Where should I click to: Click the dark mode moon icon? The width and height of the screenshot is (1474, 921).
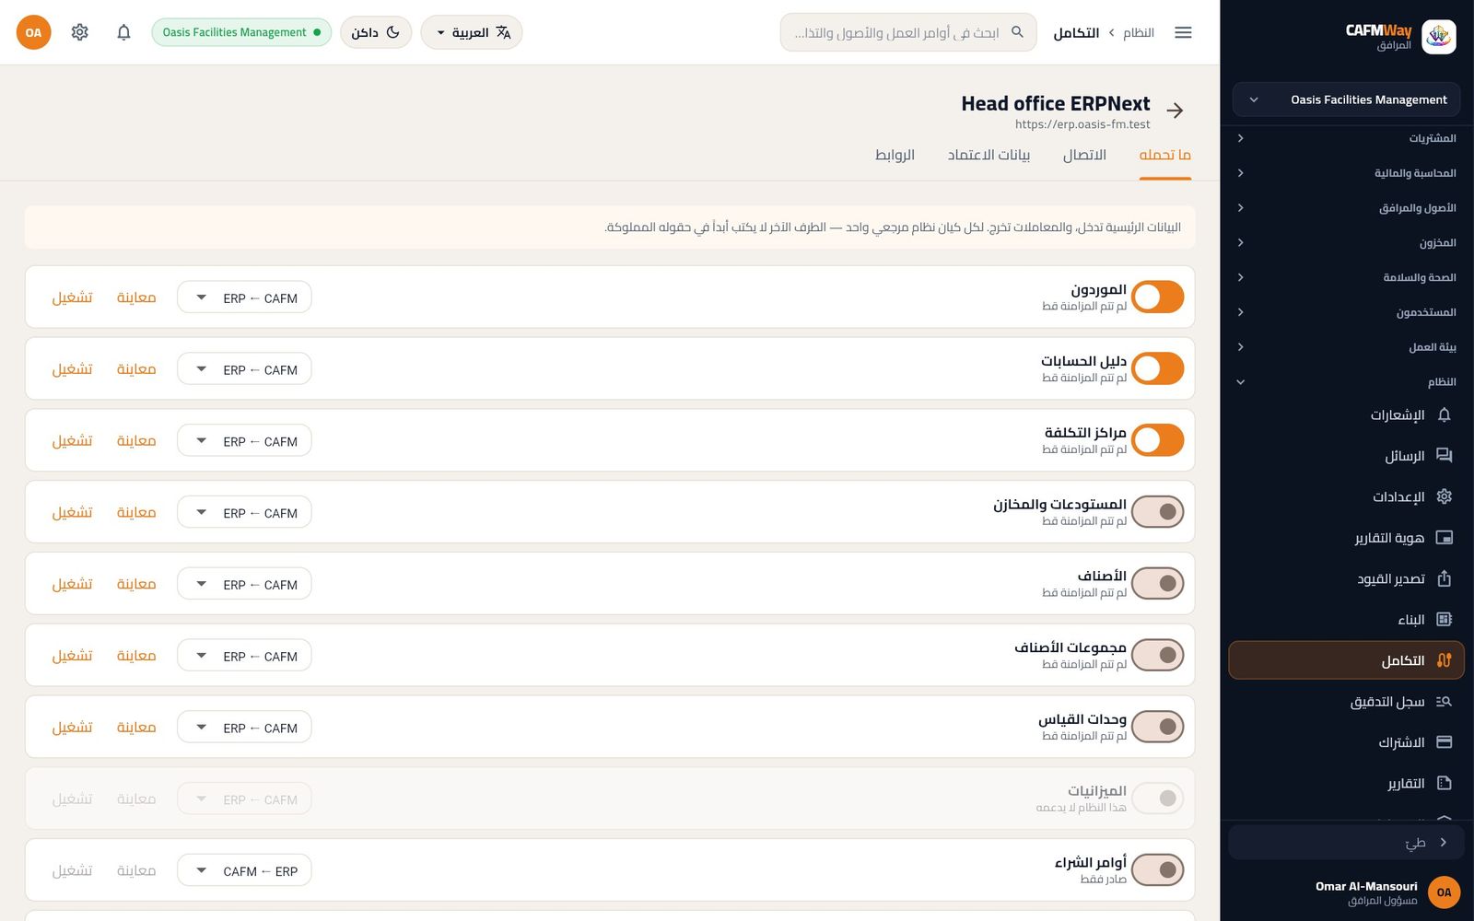tap(393, 32)
